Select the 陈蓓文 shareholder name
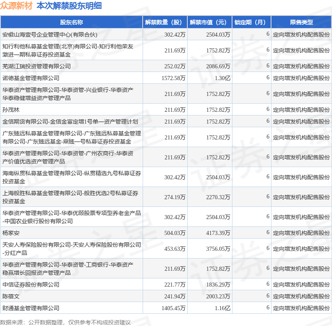The width and height of the screenshot is (332, 326). point(11,296)
